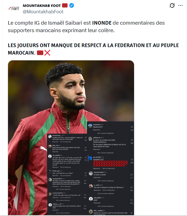This screenshot has height=216, width=187.
Task: Like the 'SAIBARI OUT' comment heart
Action: pos(132,160)
